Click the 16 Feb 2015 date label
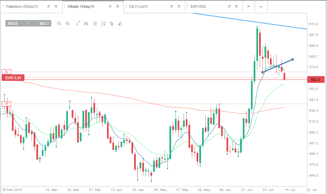Image resolution: width=327 pixels, height=194 pixels. (x=12, y=190)
